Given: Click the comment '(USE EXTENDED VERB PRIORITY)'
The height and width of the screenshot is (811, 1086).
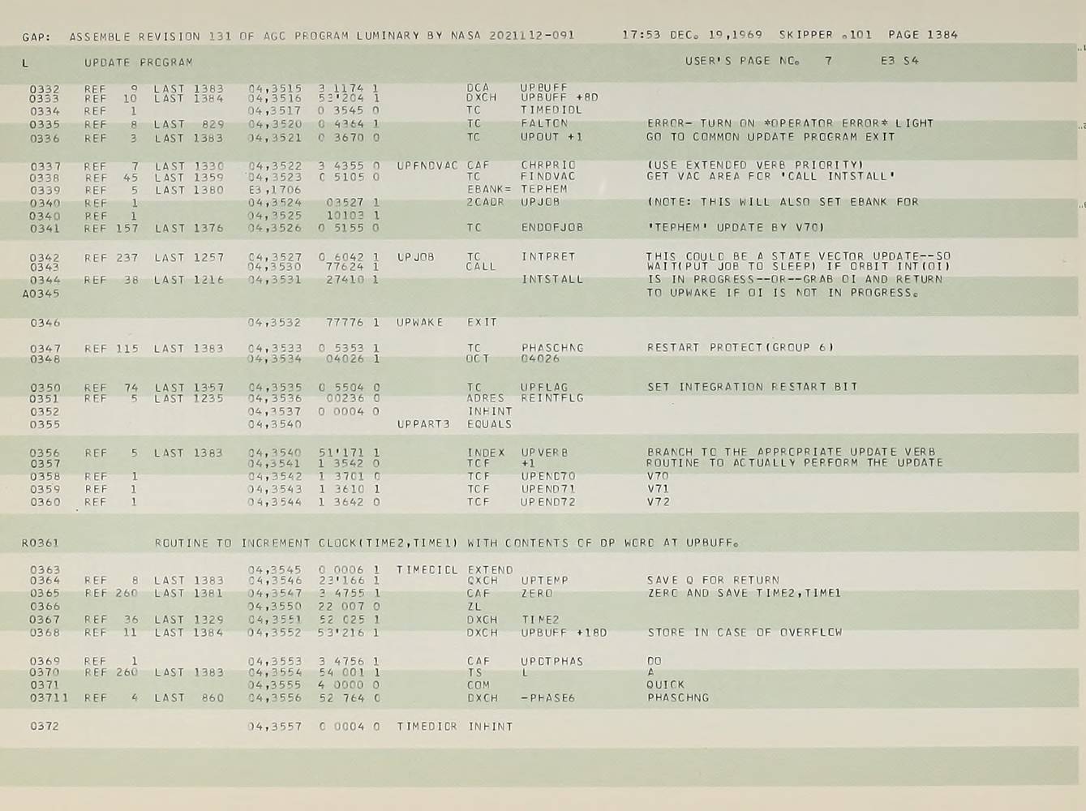Looking at the screenshot, I should point(756,165).
